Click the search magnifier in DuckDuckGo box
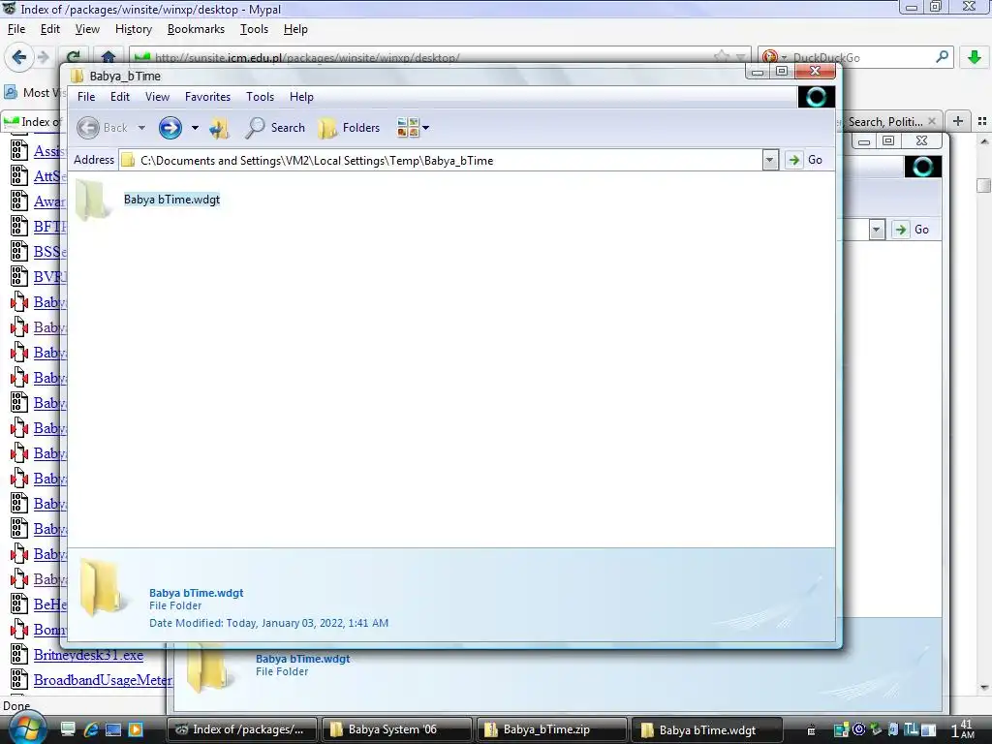 pyautogui.click(x=942, y=57)
